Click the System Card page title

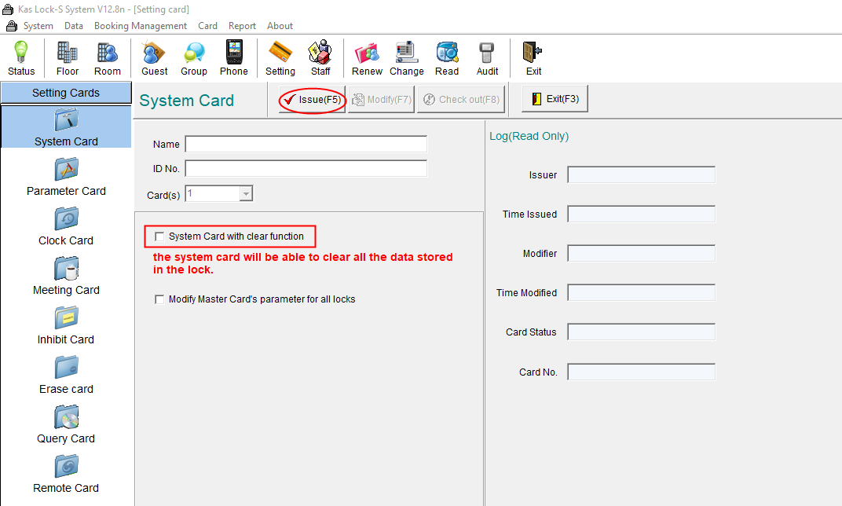click(x=186, y=101)
